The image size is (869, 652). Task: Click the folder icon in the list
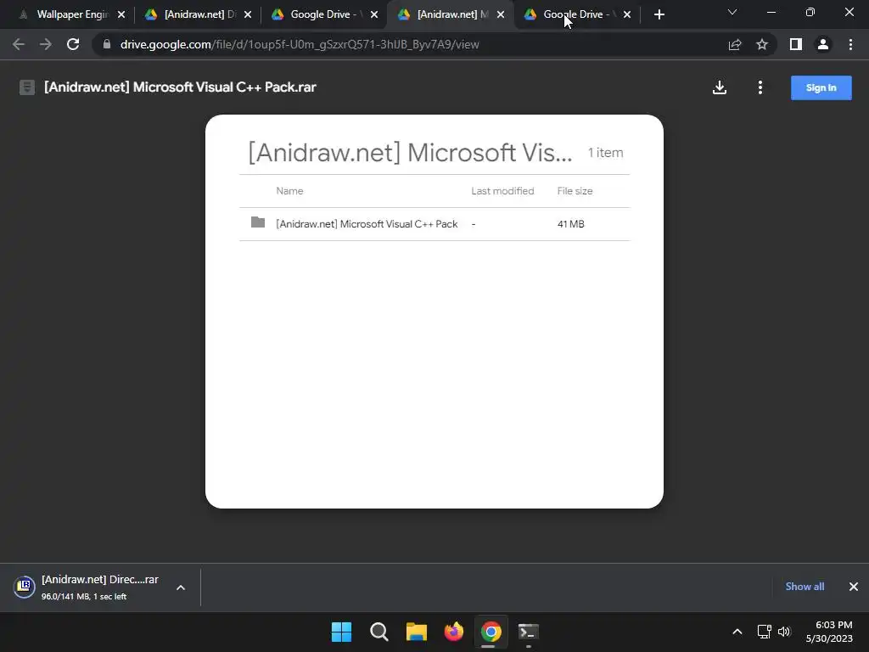(x=258, y=222)
